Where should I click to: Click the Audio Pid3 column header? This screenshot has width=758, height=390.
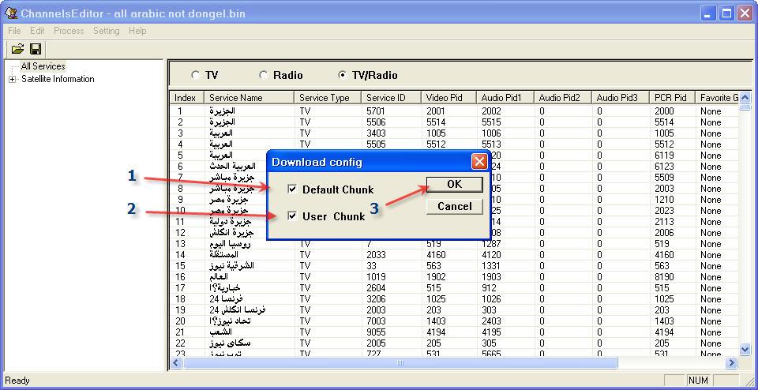620,98
